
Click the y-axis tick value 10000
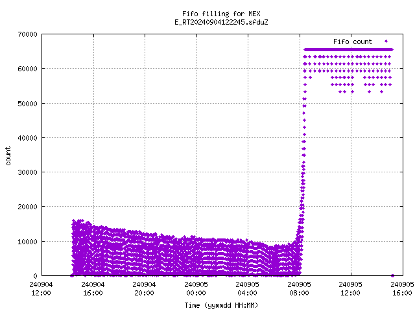coord(27,242)
